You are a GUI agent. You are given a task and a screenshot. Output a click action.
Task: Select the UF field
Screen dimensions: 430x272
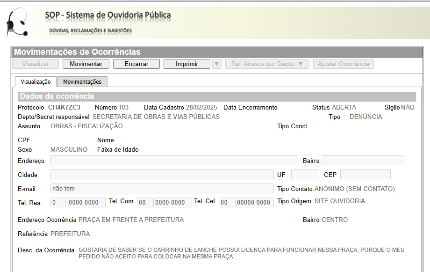click(304, 175)
